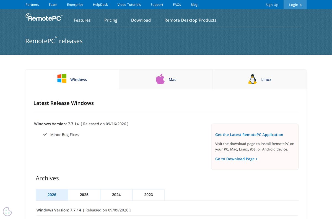332x219 pixels.
Task: Open Video Tutorials
Action: (x=129, y=5)
